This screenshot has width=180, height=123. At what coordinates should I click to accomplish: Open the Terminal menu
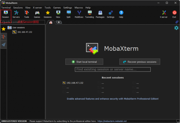click(x=6, y=8)
